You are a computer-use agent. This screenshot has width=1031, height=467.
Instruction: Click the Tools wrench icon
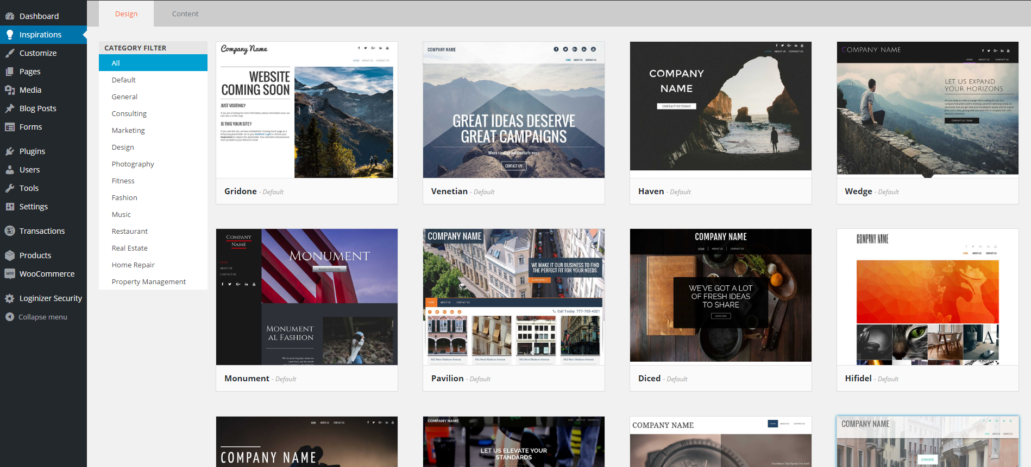tap(10, 188)
